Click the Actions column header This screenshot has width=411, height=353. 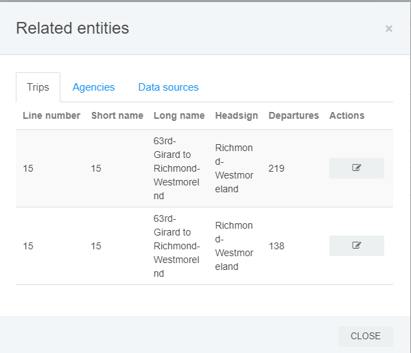[347, 115]
